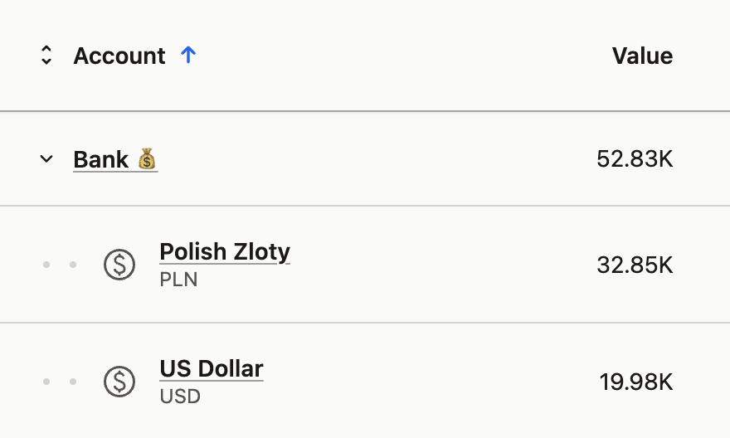Image resolution: width=730 pixels, height=438 pixels.
Task: Collapse the Bank account group
Action: click(46, 158)
